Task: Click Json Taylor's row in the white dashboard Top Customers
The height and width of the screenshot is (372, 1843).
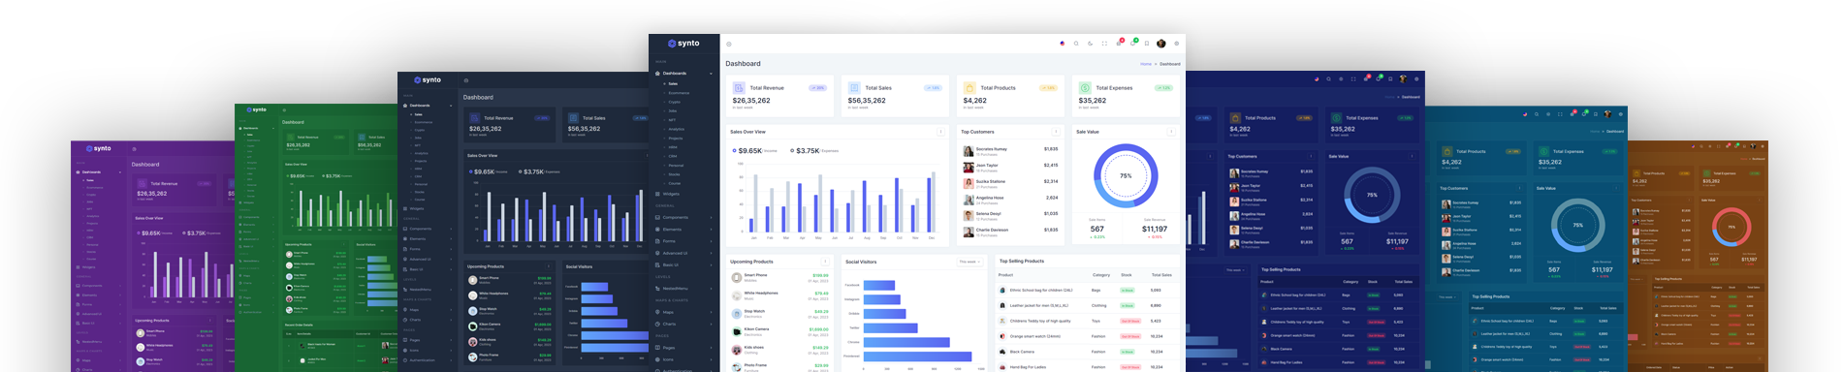Action: [1010, 167]
